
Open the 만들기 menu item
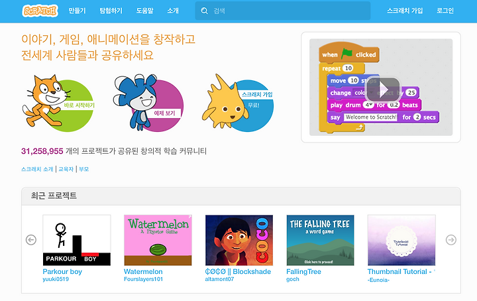77,11
